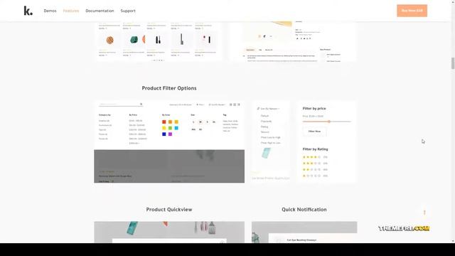Click the price range slider handle
This screenshot has width=455, height=256.
pyautogui.click(x=329, y=122)
